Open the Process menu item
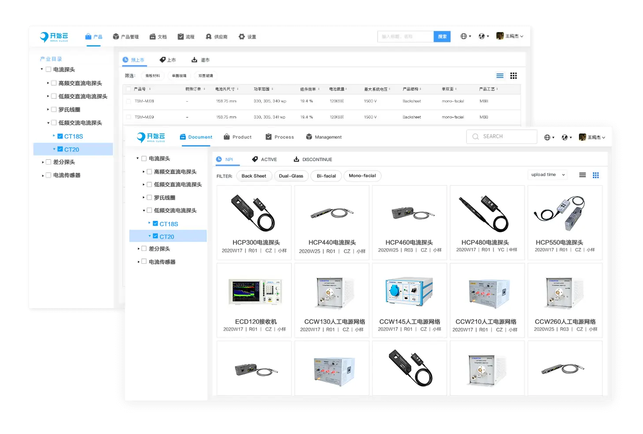Screen dimensions: 643x434 click(x=280, y=137)
